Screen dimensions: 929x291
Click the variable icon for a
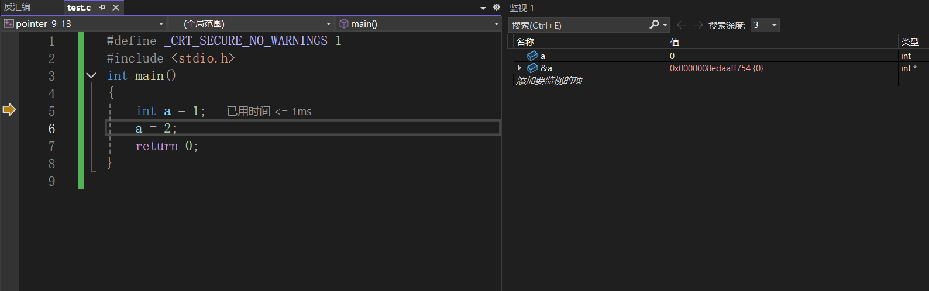532,56
